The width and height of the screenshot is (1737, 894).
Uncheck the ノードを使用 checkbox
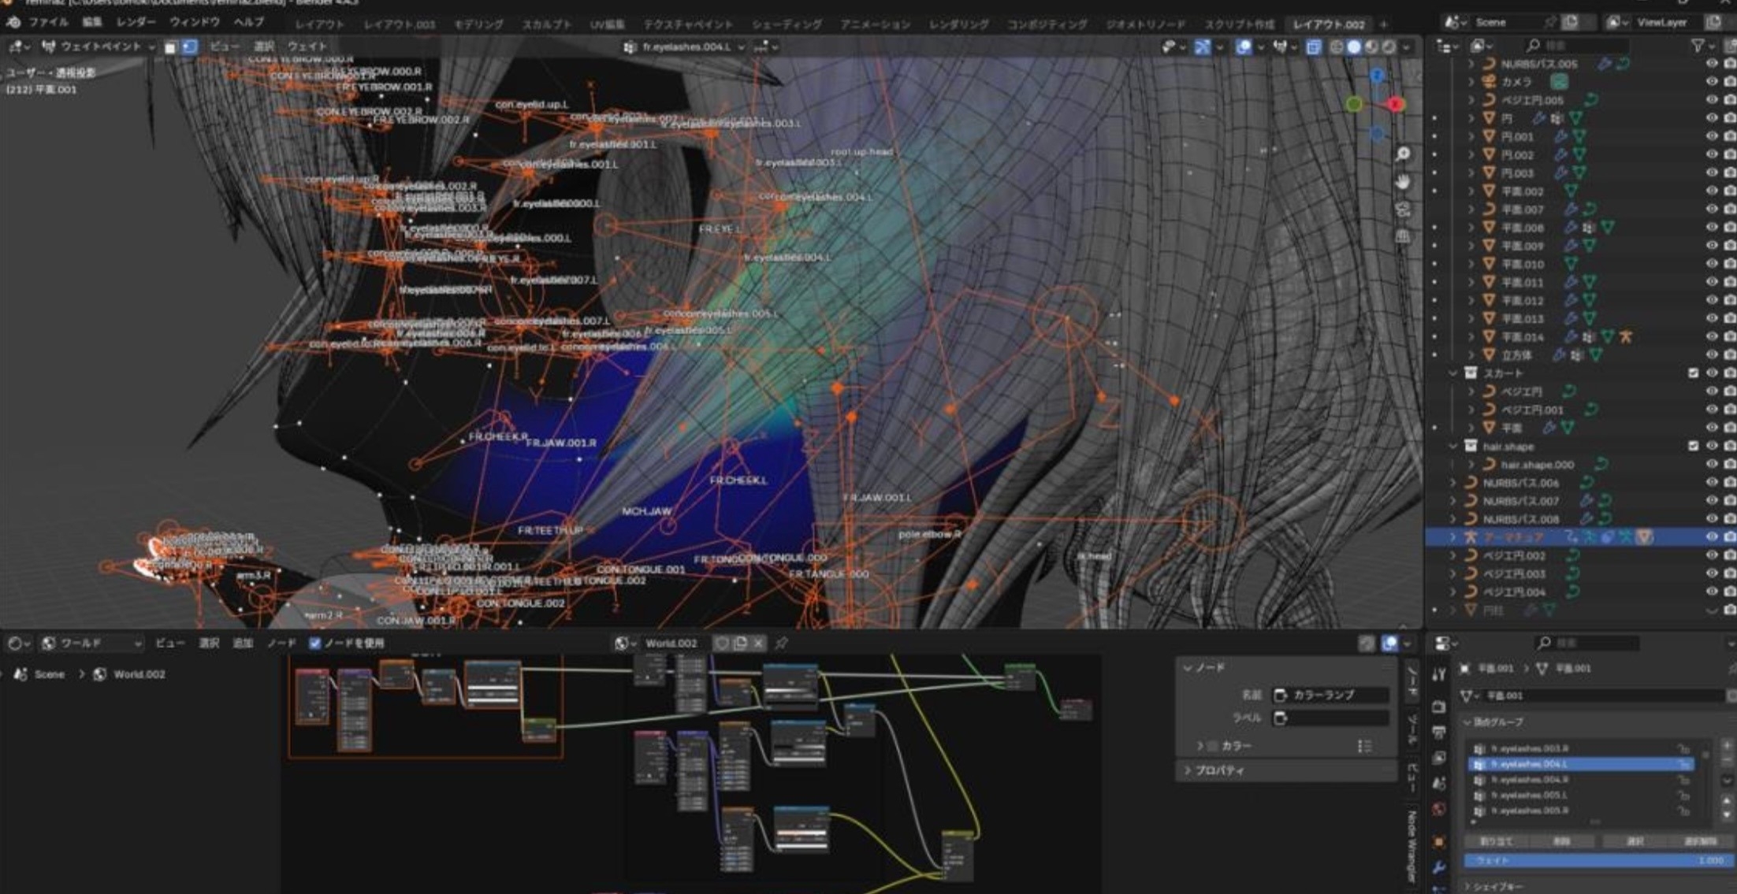pyautogui.click(x=315, y=644)
